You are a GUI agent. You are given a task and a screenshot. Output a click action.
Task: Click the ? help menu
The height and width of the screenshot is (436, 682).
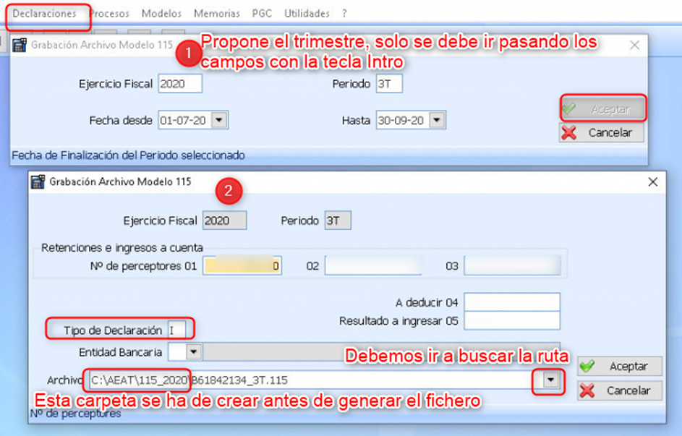click(344, 14)
